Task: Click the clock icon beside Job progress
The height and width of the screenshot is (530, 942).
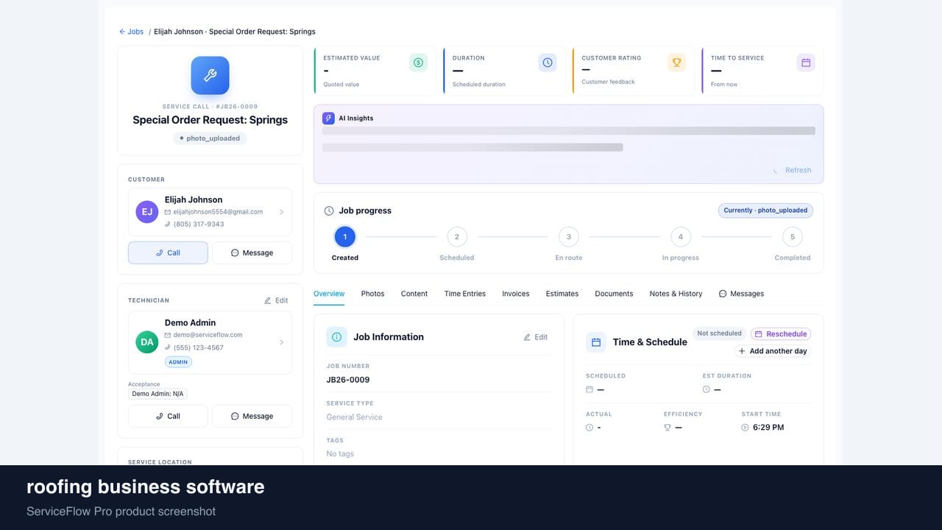Action: click(329, 211)
